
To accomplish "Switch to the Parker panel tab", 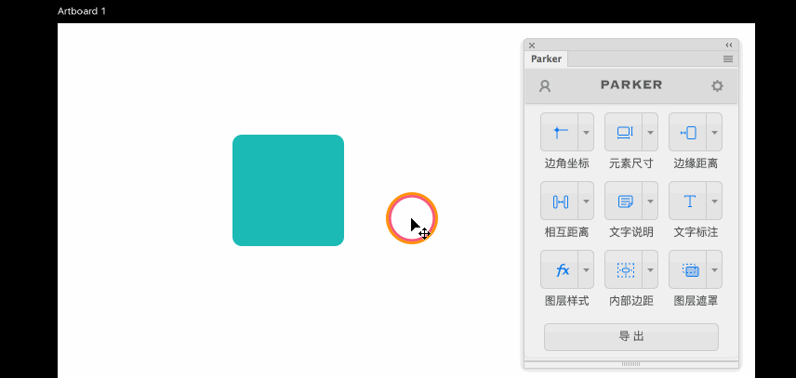I will [546, 59].
